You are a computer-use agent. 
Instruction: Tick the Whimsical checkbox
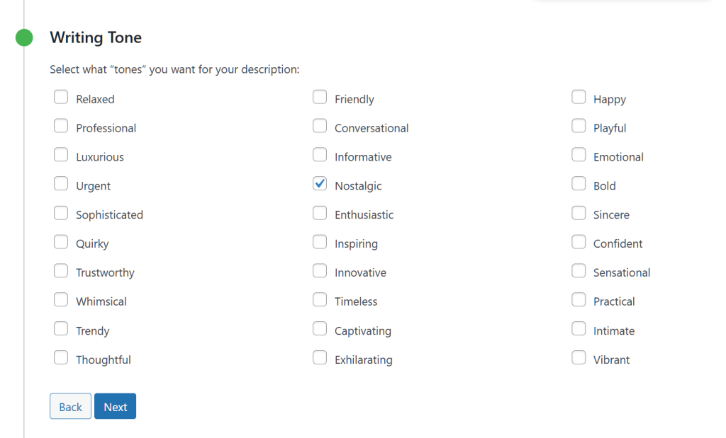[61, 300]
